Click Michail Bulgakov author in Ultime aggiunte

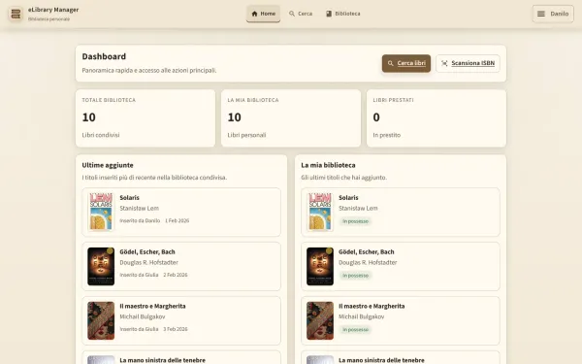[x=143, y=316]
